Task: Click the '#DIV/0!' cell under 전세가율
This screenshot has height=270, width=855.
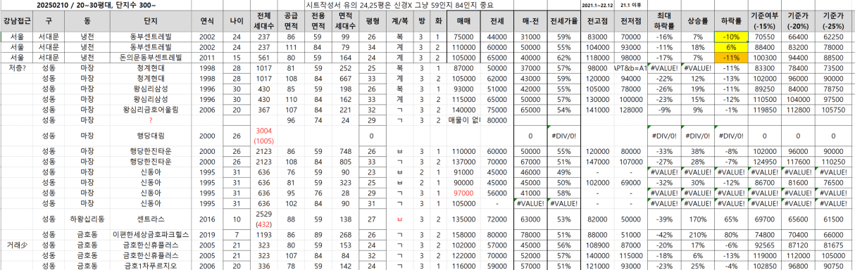Action: point(563,135)
